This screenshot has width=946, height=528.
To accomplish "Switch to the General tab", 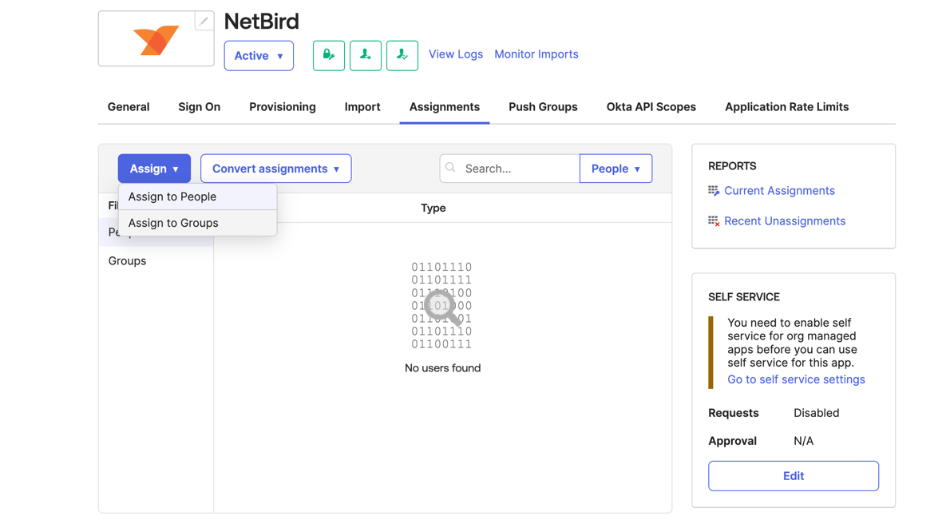I will [129, 107].
